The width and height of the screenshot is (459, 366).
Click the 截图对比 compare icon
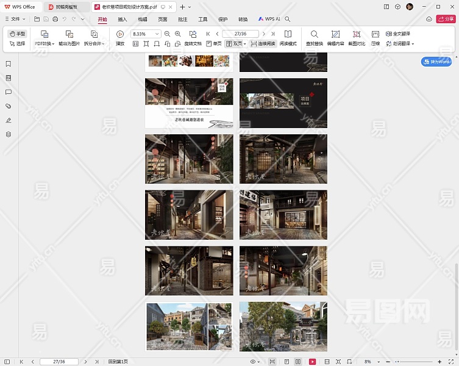357,35
